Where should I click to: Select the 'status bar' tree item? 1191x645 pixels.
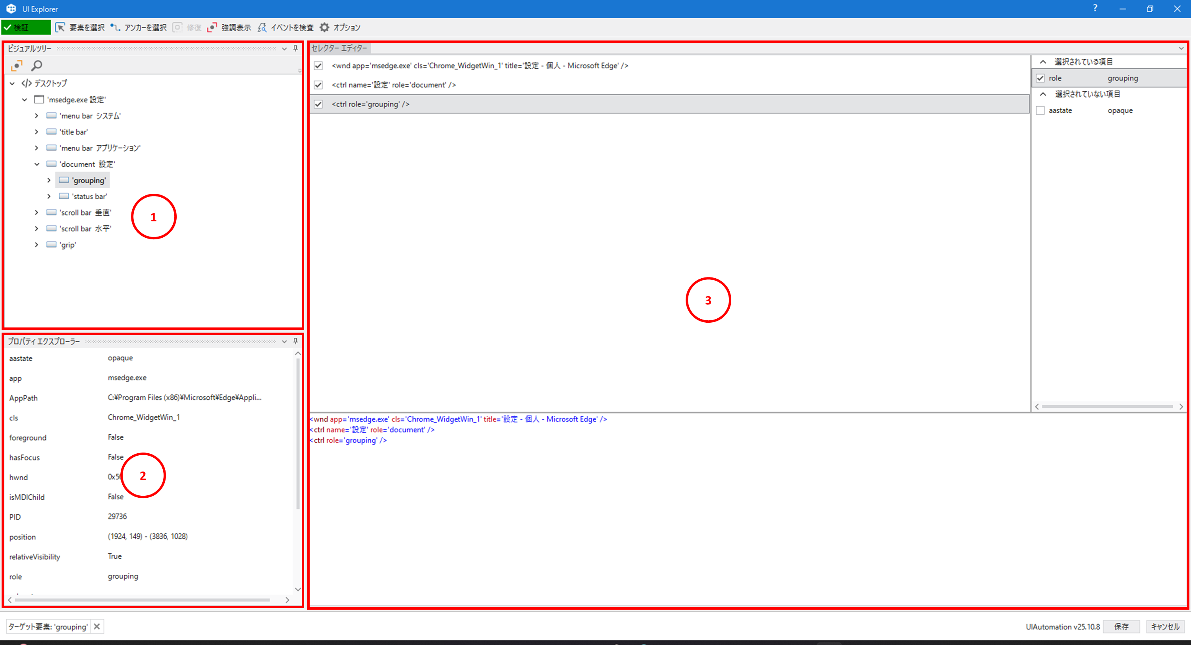click(89, 196)
